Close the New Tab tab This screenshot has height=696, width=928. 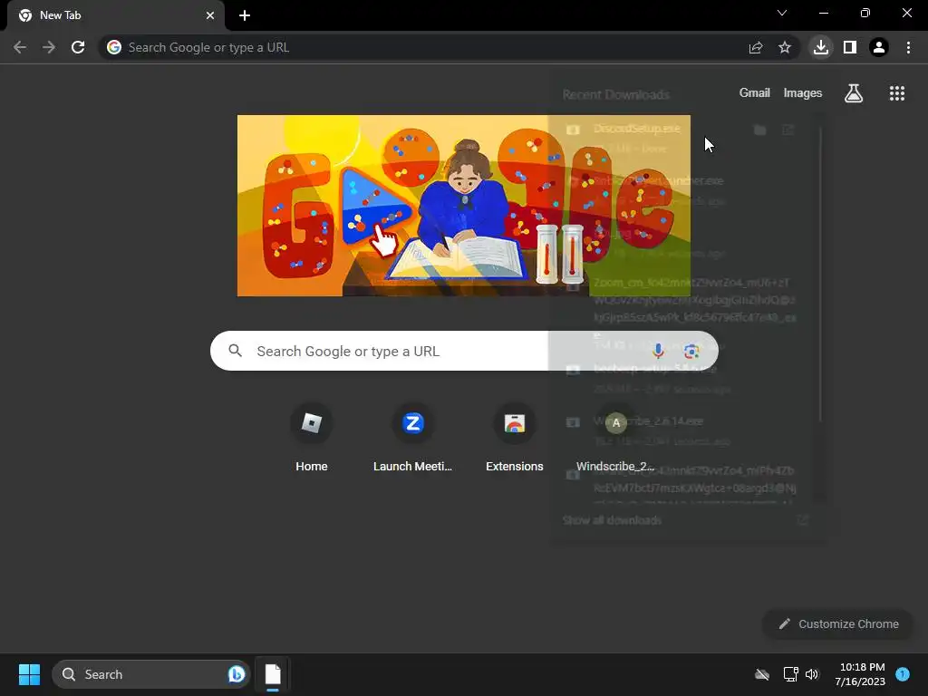210,15
